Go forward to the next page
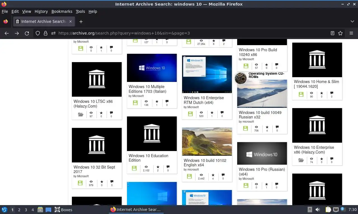358x214 pixels. [x=17, y=33]
